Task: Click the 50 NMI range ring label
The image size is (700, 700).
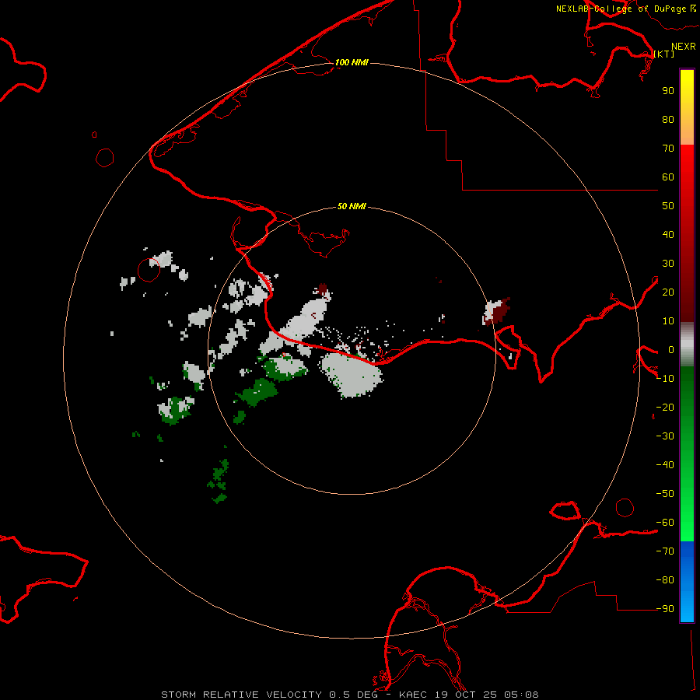Action: 352,206
